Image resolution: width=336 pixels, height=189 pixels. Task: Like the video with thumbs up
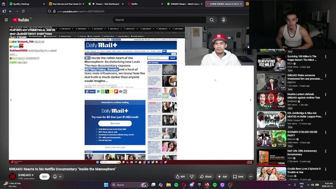[x=180, y=177]
